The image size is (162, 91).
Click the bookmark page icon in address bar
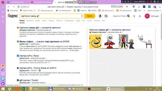pos(127,7)
